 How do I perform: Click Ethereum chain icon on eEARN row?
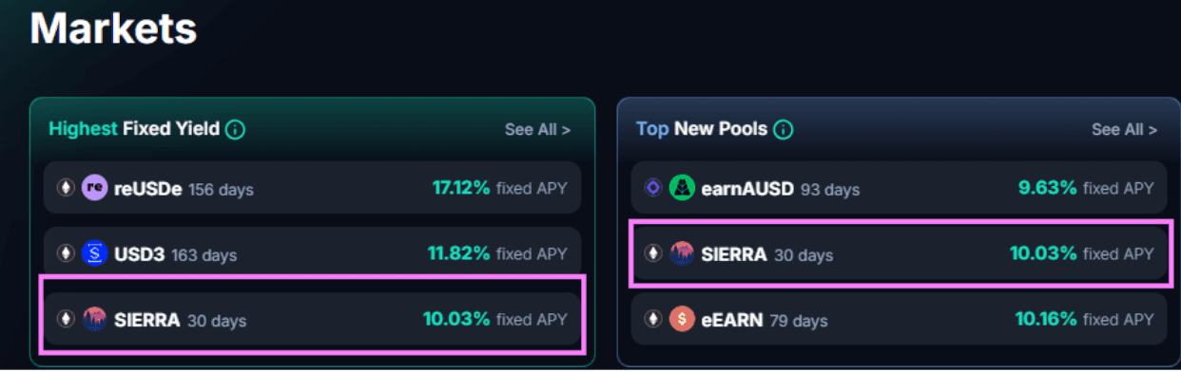point(653,319)
